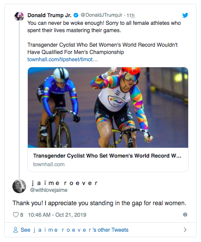
Task: Open the article card headline Transgender Cyclist
Action: (107, 156)
